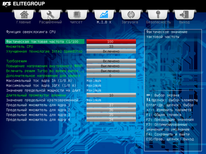Open the Главные home icon
206x154 pixels.
[24, 14]
